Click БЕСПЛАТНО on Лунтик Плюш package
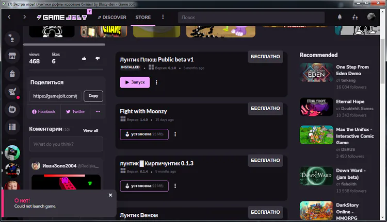This screenshot has width=387, height=222. pos(265,57)
